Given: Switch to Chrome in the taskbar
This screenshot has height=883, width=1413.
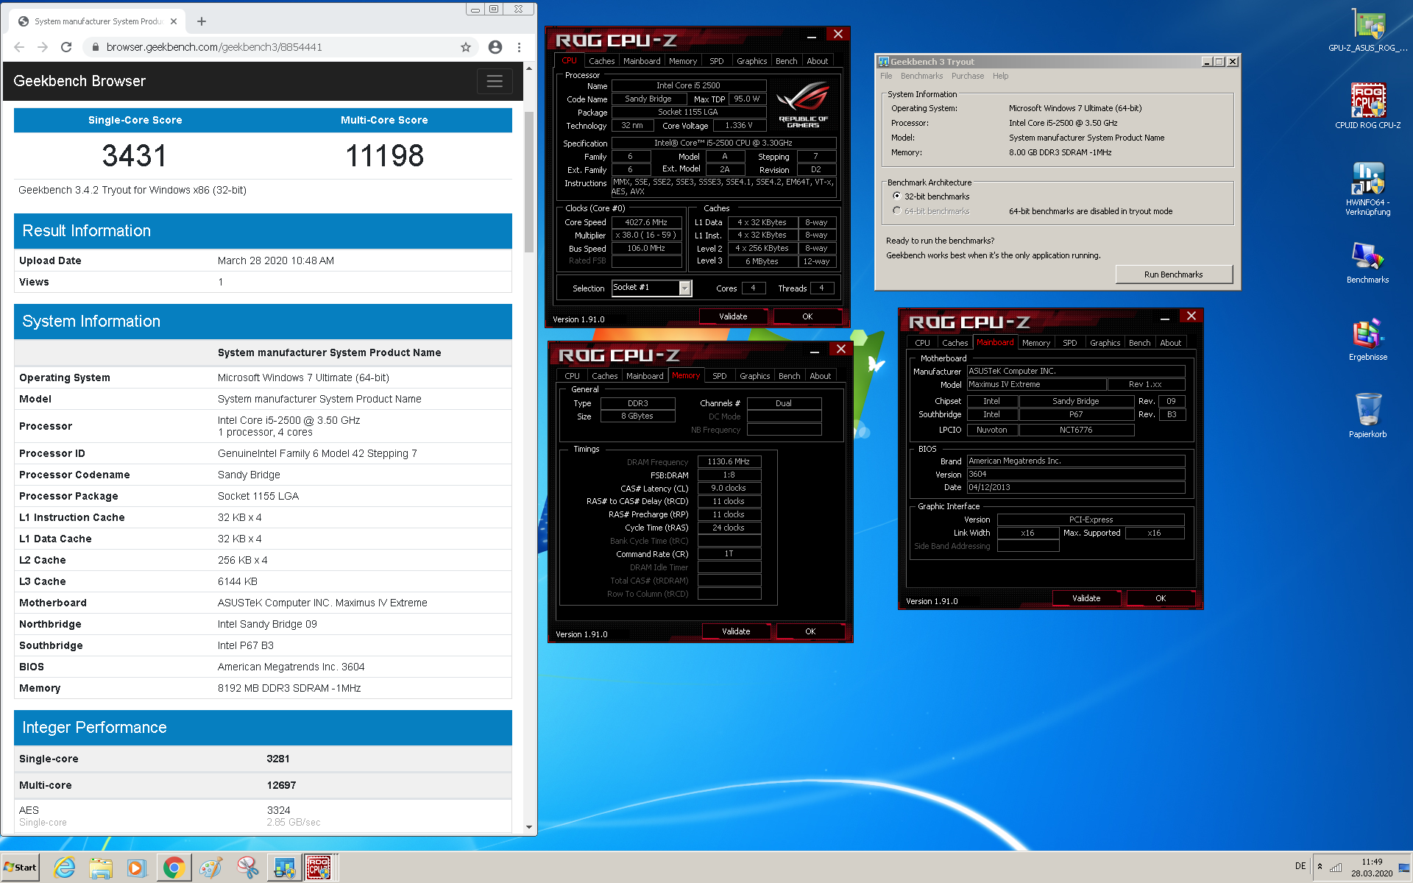Looking at the screenshot, I should tap(174, 868).
